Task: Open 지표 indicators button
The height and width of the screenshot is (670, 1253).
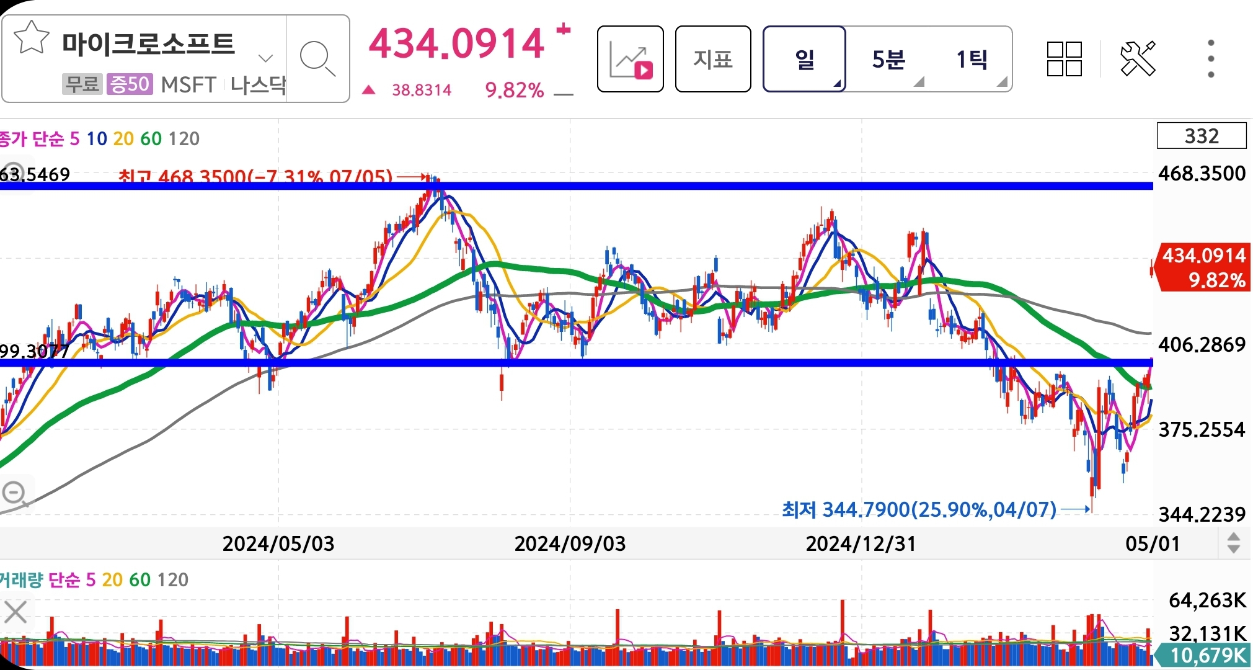Action: click(712, 60)
